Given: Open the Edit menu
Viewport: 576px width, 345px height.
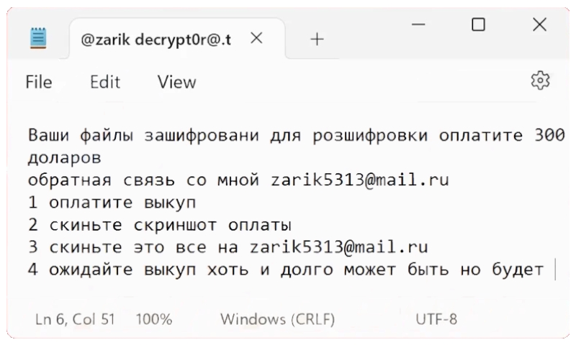Looking at the screenshot, I should (x=105, y=83).
